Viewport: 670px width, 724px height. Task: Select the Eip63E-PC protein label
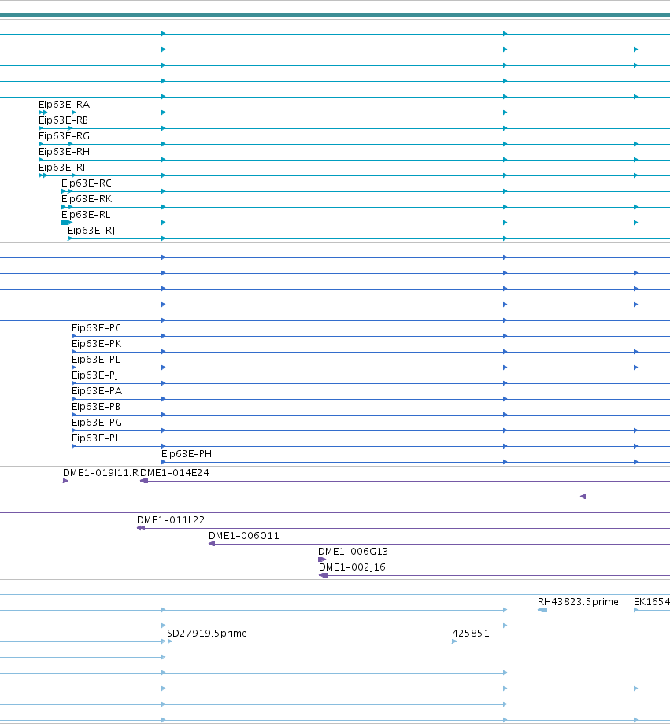pos(97,328)
